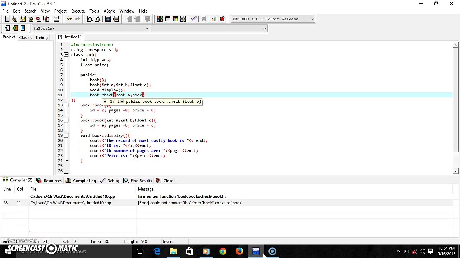Screen dimensions: 460x258
Task: Open the TDM-GCC 4.8.1 compiler dropdown
Action: tap(312, 19)
